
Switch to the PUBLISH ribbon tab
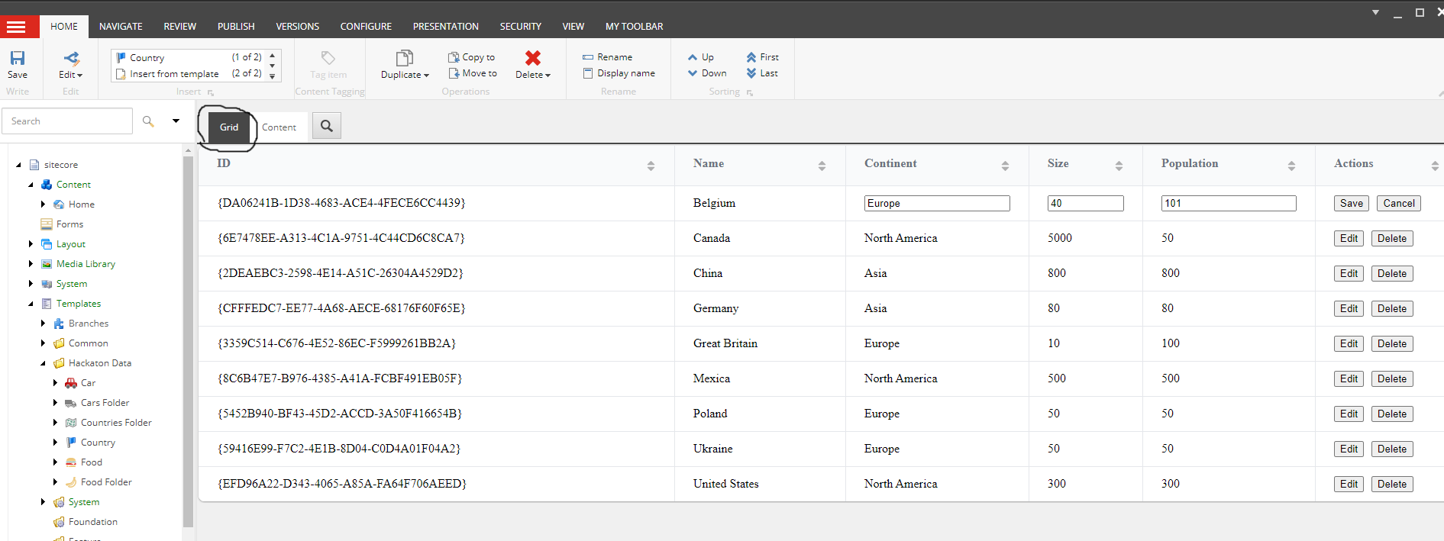pos(235,27)
